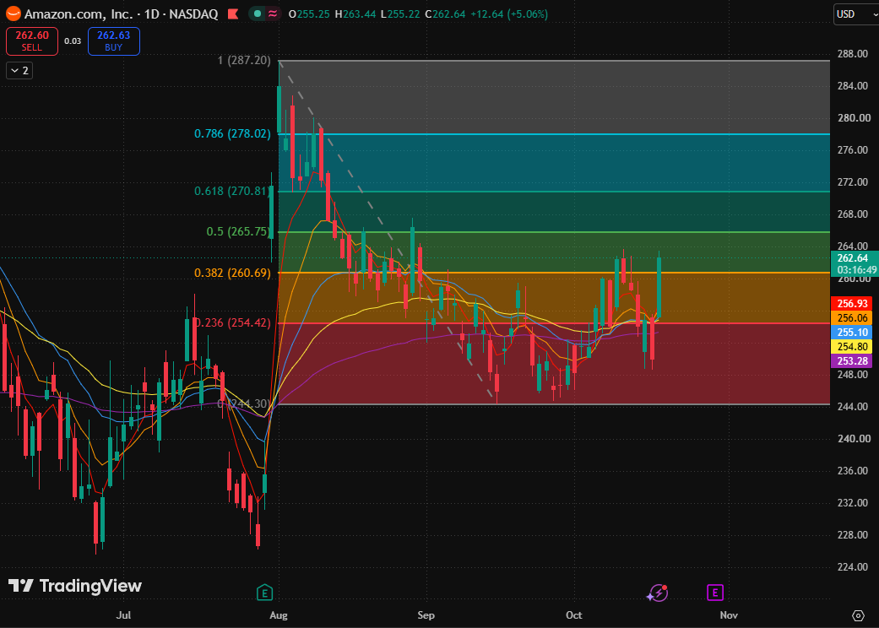The height and width of the screenshot is (628, 879).
Task: Select the Fibonacci label 1 (287.20)
Action: click(244, 60)
